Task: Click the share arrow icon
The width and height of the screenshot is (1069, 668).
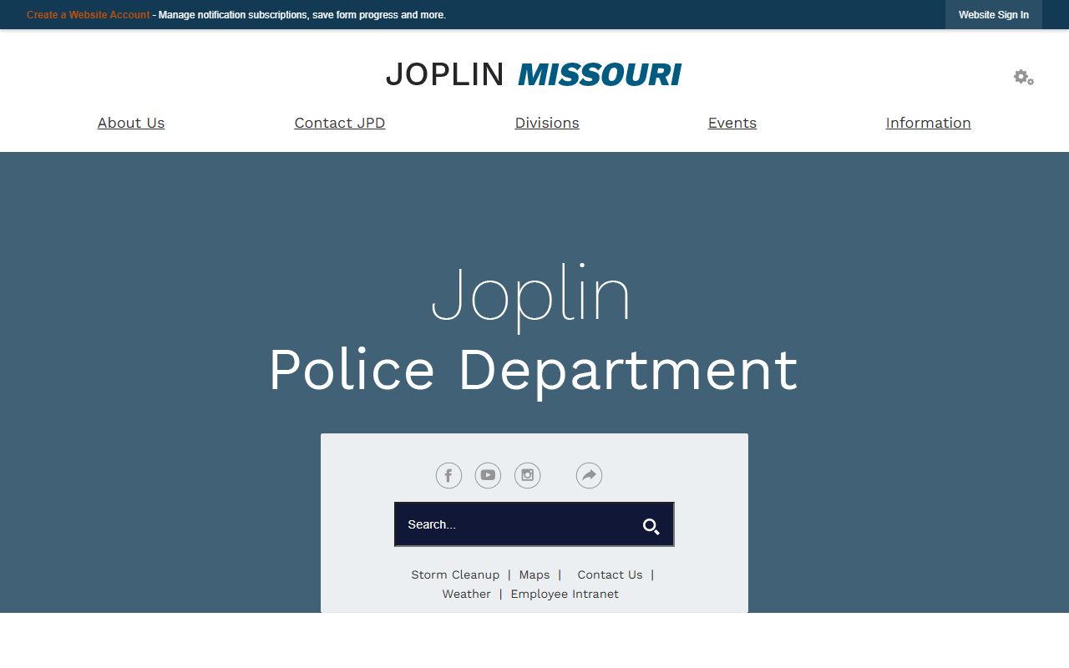Action: pos(589,476)
